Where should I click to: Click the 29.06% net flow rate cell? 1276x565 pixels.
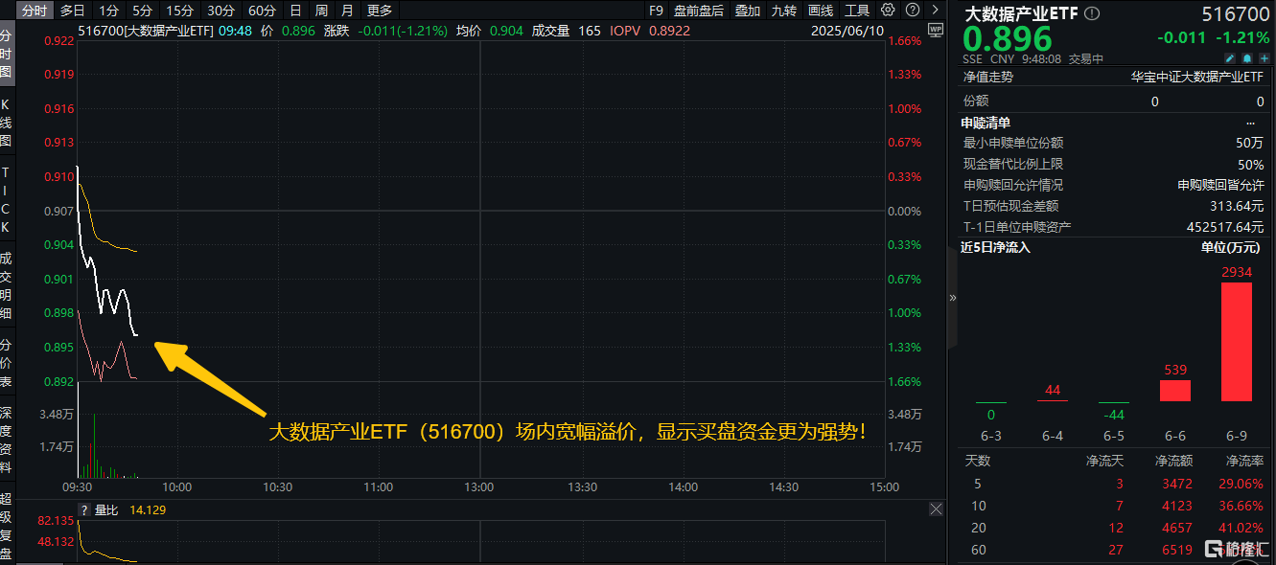(x=1241, y=484)
